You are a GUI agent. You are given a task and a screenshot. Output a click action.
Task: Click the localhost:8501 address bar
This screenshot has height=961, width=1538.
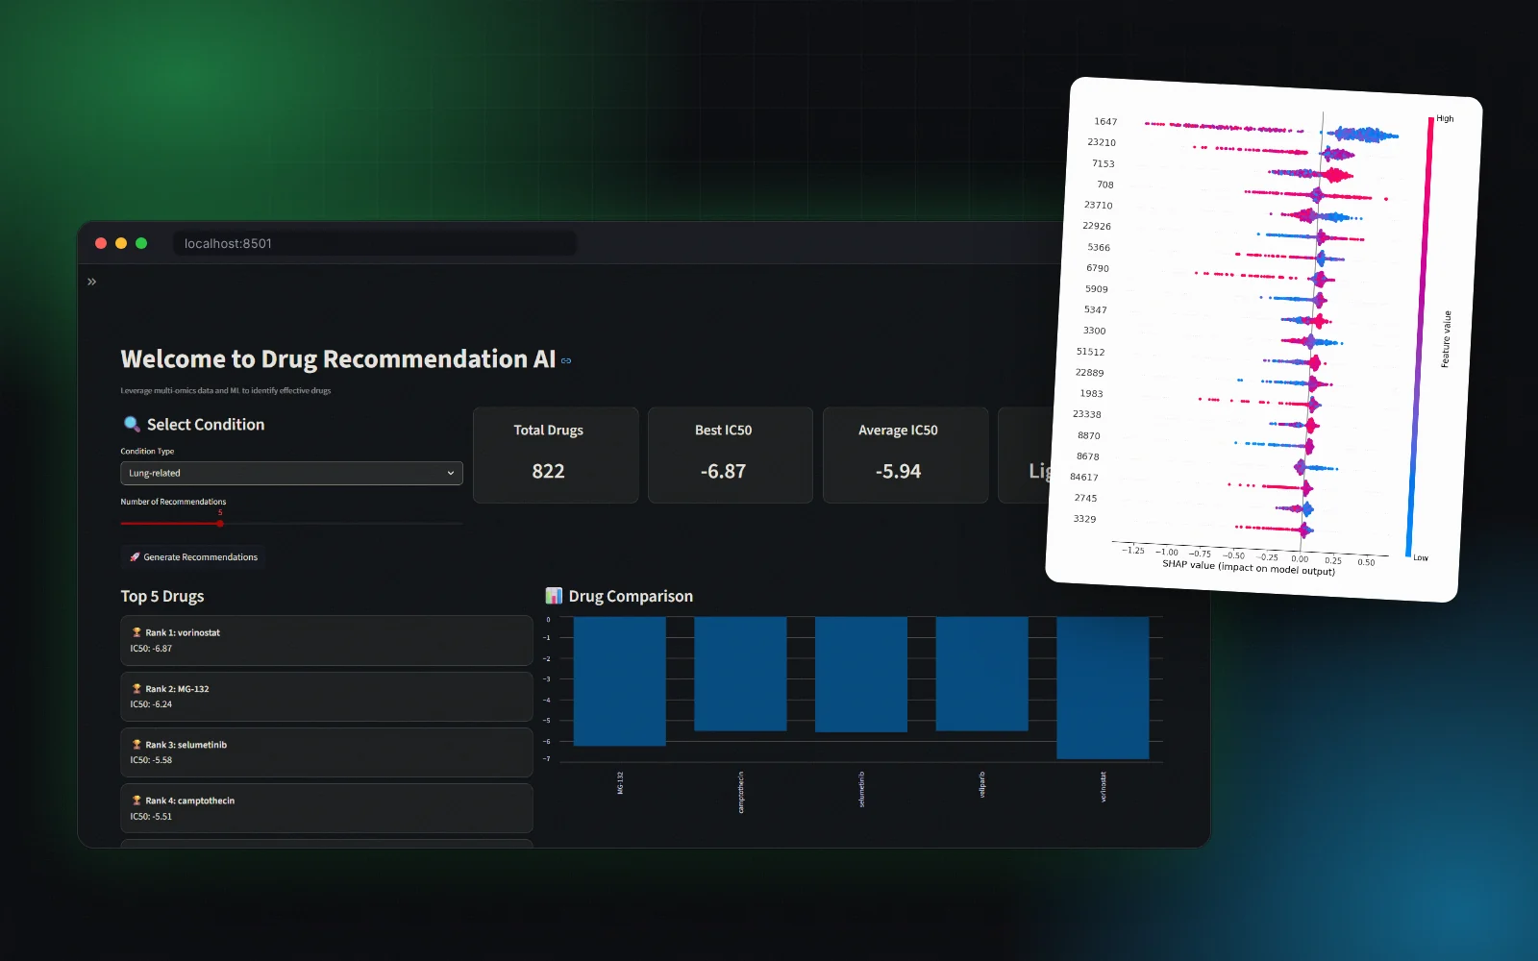[375, 243]
